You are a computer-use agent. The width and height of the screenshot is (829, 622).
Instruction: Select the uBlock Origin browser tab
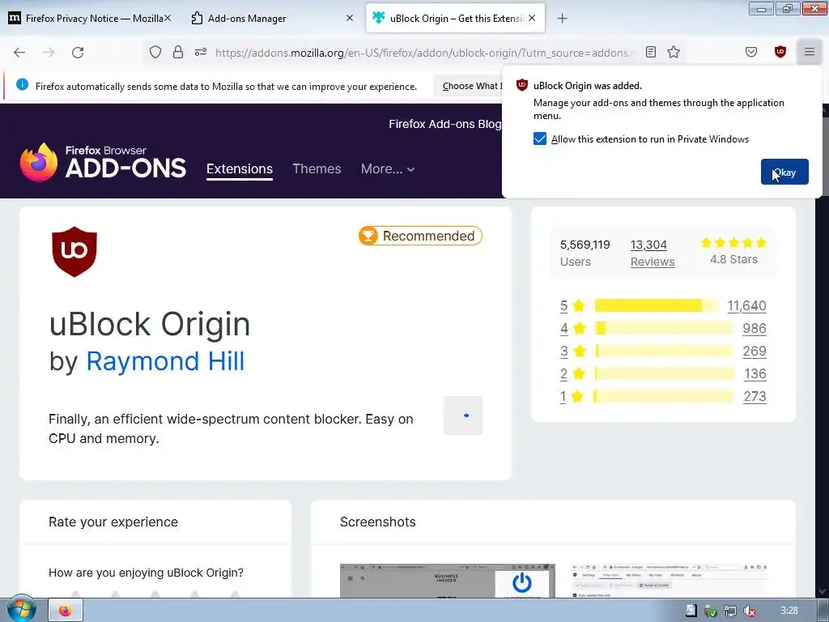[x=455, y=19]
